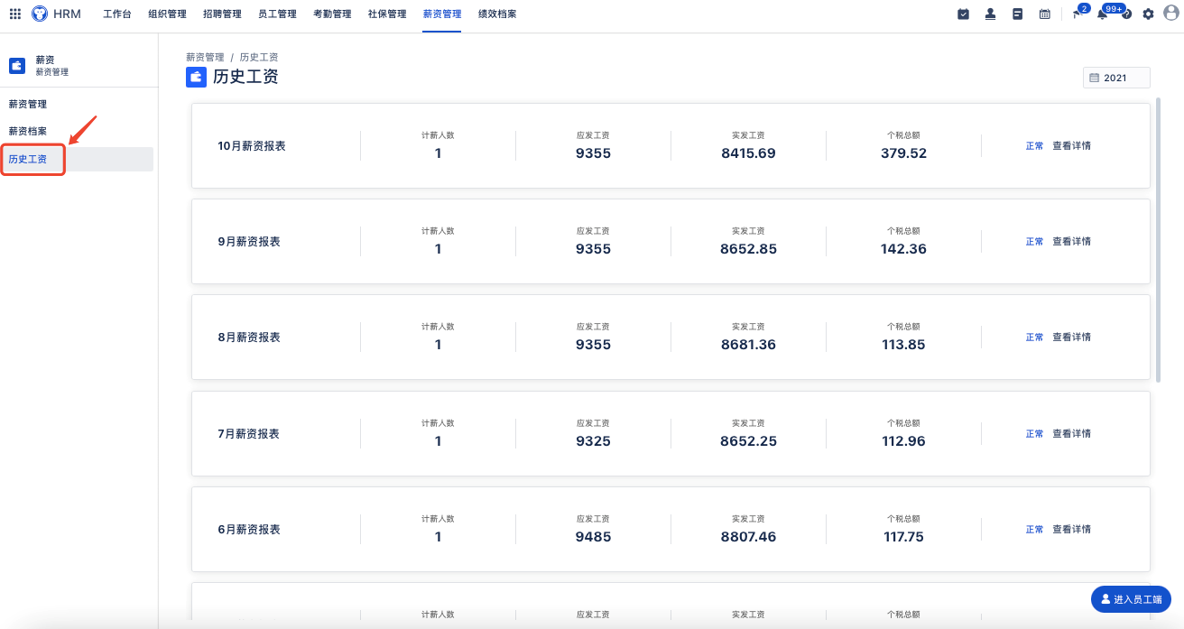
Task: Click the approval stamp icon
Action: (990, 14)
